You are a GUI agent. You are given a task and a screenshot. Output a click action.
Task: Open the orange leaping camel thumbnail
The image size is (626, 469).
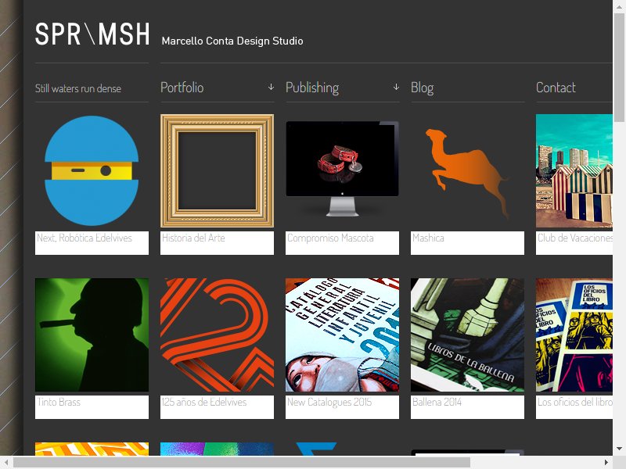click(x=467, y=170)
